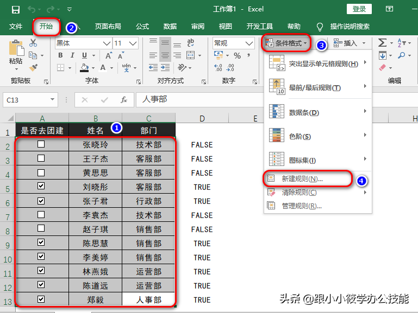Check the box for 赵子琪
The width and height of the screenshot is (418, 313).
pos(41,228)
